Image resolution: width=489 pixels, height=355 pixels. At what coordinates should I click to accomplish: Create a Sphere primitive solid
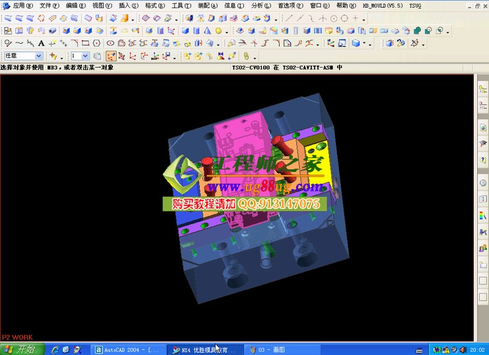(x=219, y=30)
